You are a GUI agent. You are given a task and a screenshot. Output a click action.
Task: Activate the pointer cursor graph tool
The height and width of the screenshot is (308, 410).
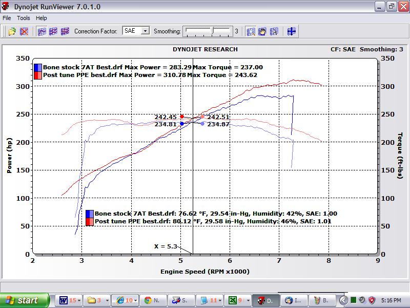274,31
